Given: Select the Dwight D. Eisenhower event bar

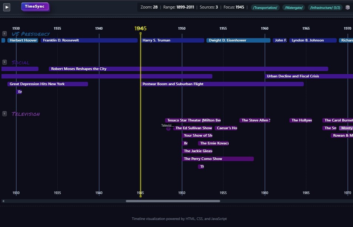Looking at the screenshot, I should 238,40.
